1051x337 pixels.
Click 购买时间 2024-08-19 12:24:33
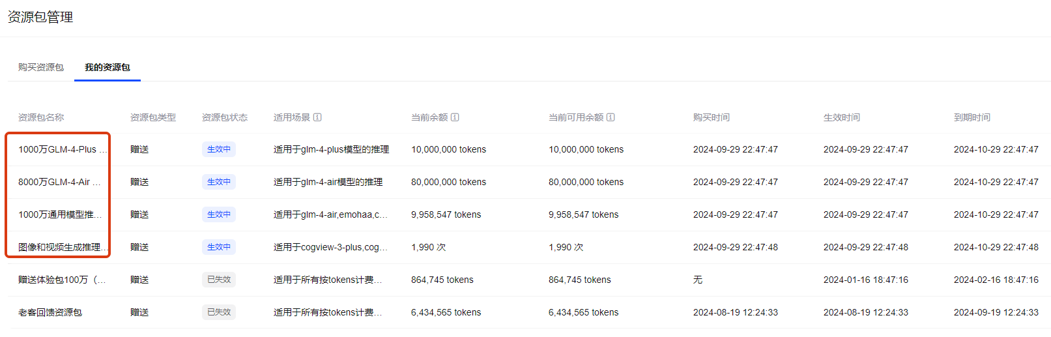(736, 312)
